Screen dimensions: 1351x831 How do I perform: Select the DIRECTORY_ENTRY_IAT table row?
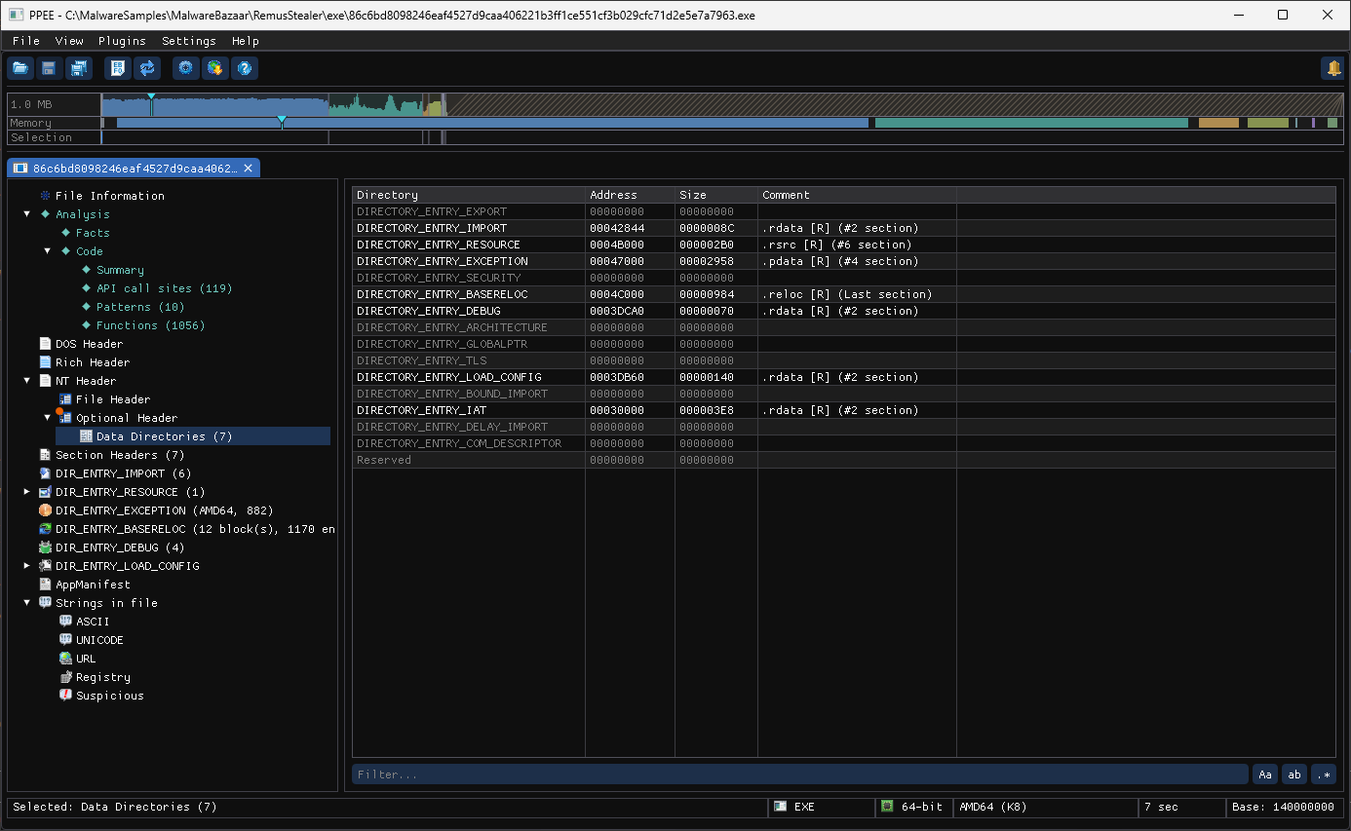(844, 410)
